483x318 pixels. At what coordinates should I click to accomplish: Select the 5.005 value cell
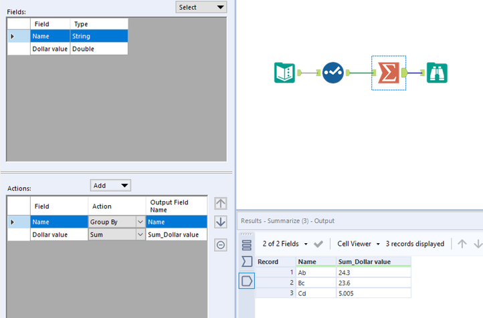click(373, 293)
